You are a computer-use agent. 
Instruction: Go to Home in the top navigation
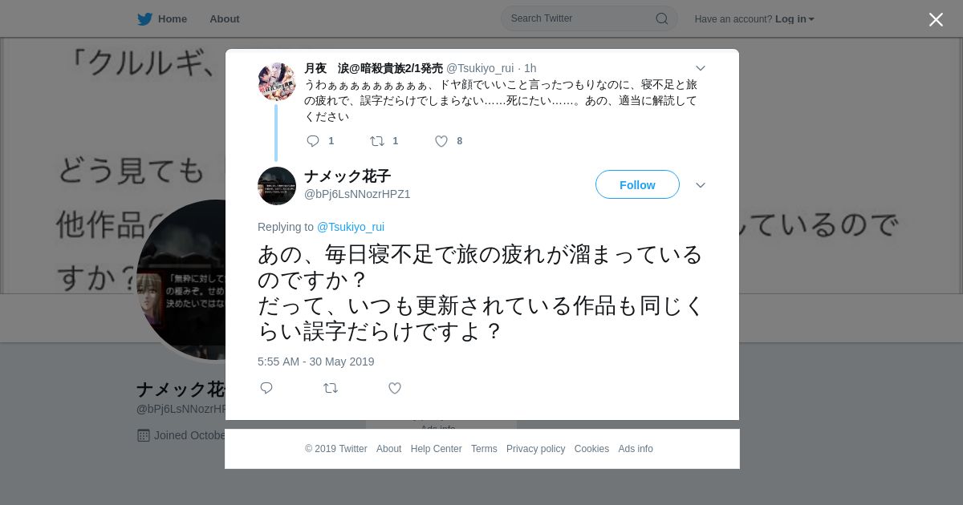point(173,19)
